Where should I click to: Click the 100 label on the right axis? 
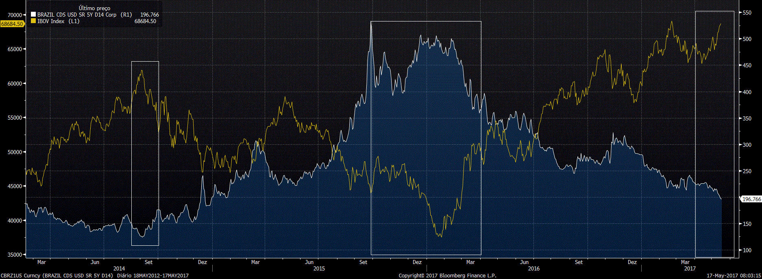pyautogui.click(x=747, y=250)
